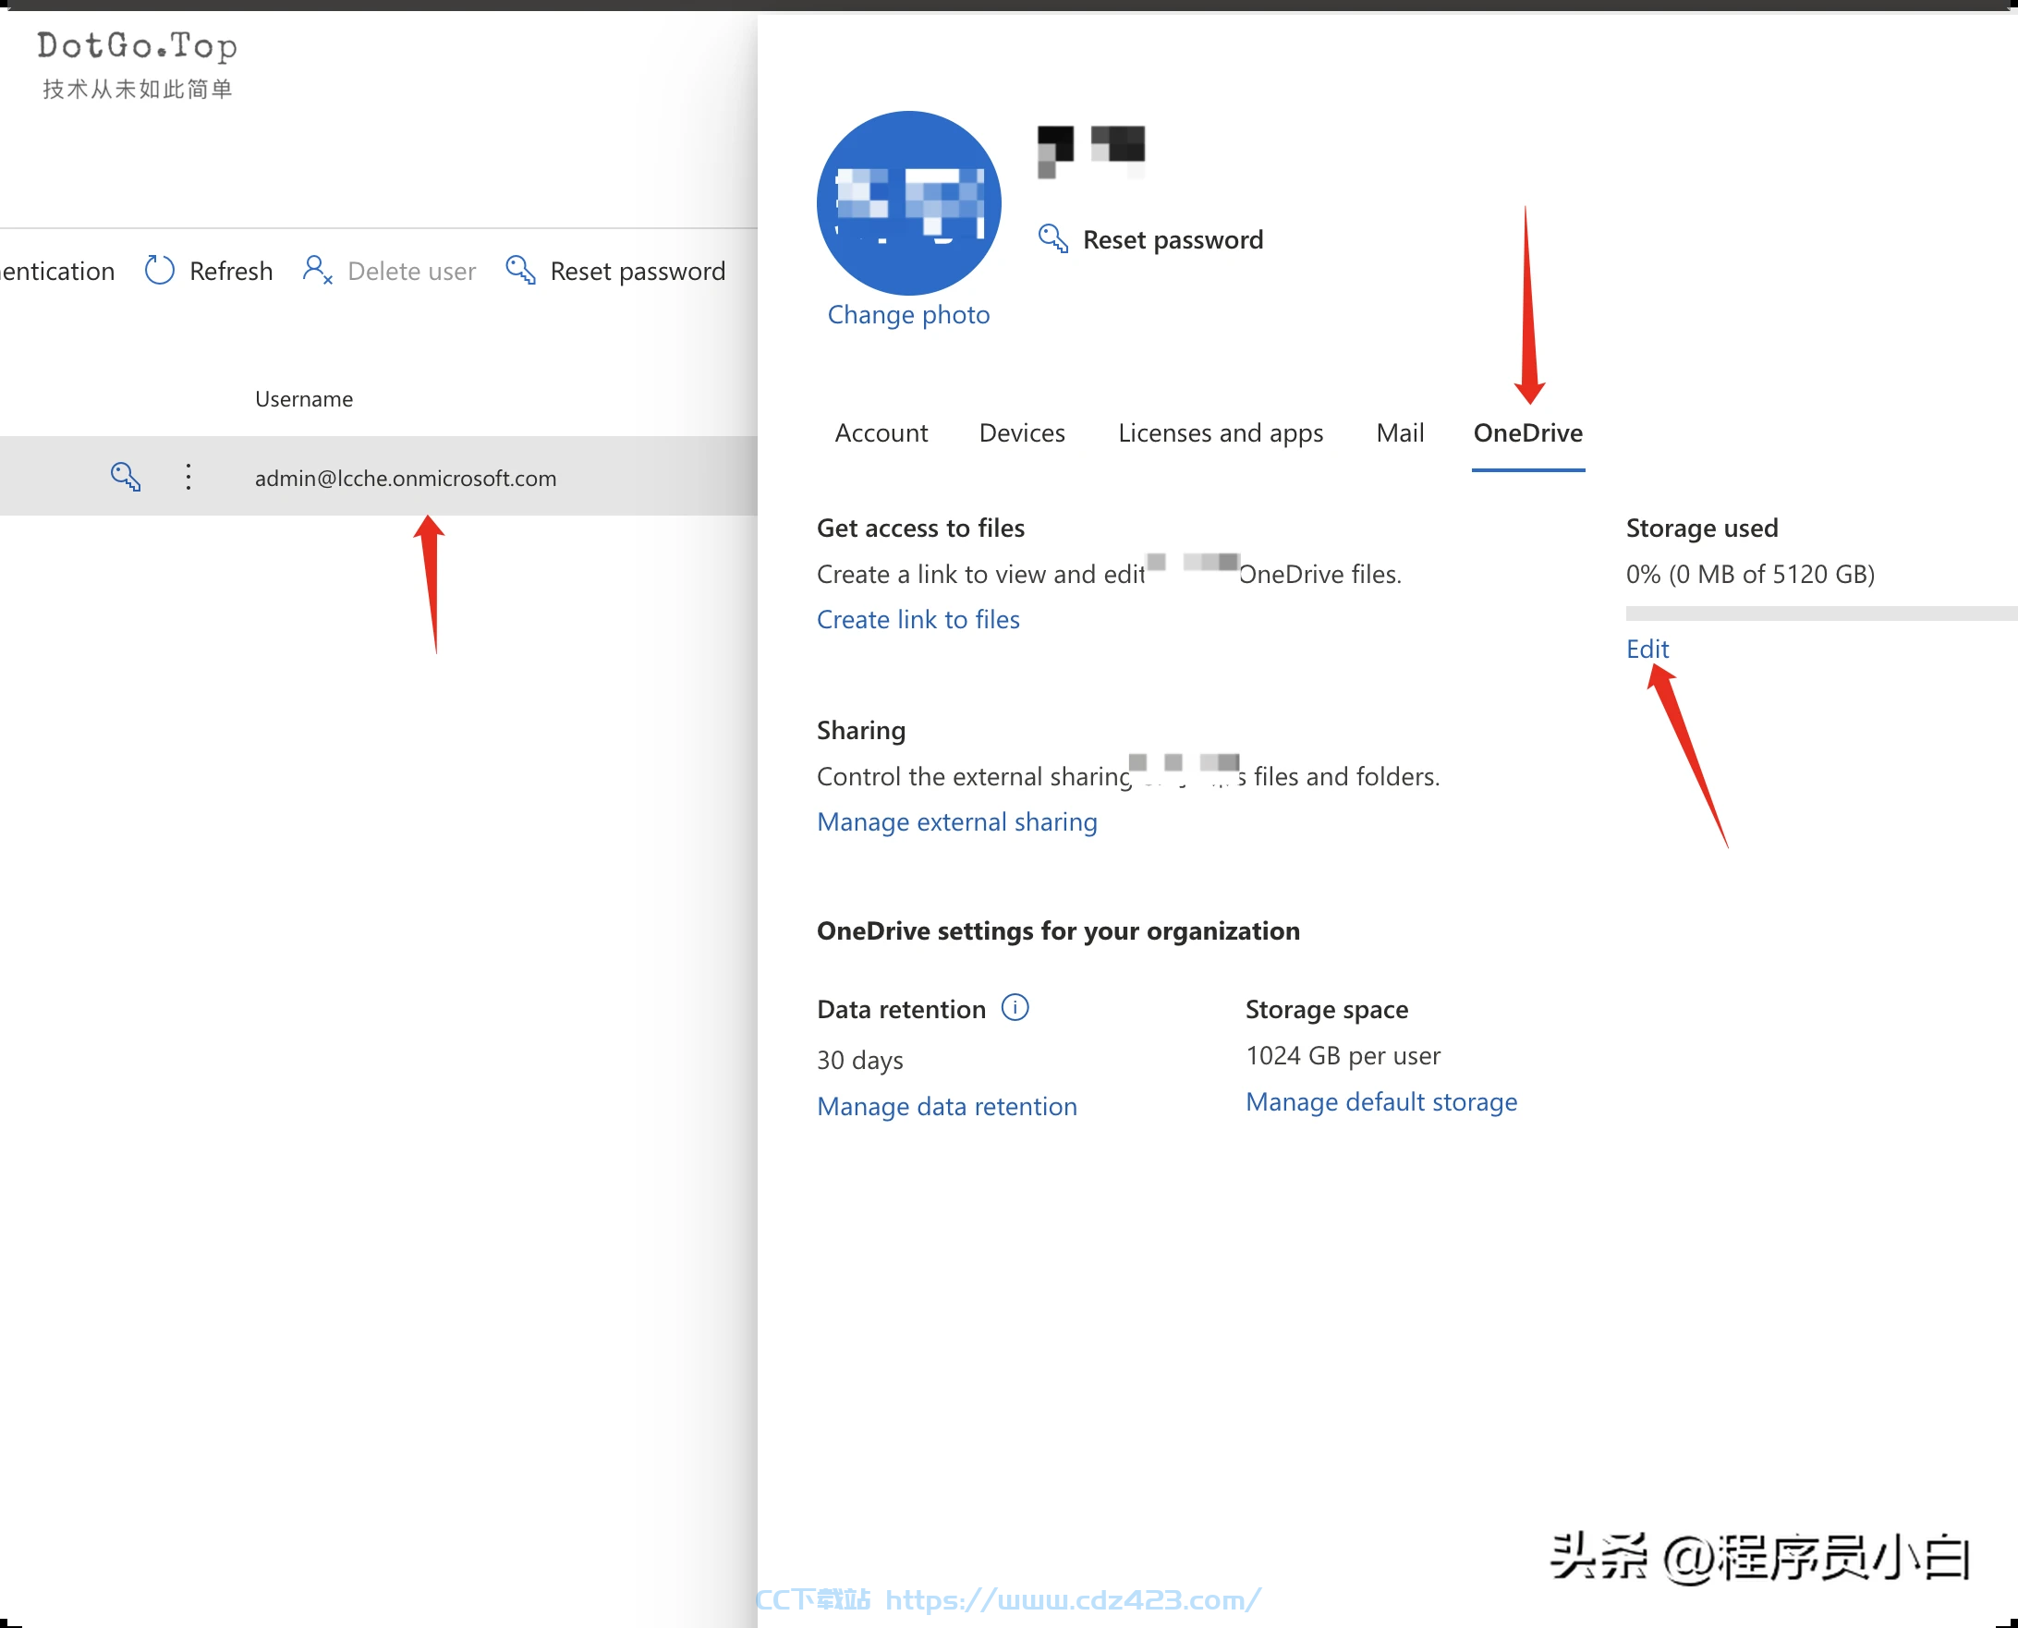Screen dimensions: 2018x1628
Task: Click Edit under Storage used
Action: pyautogui.click(x=1647, y=648)
